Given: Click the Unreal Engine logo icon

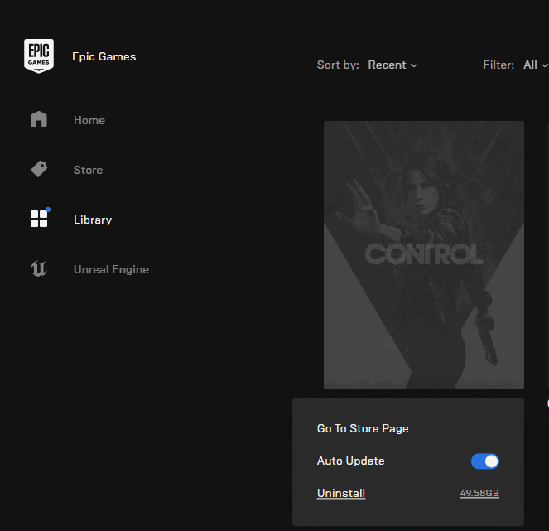Looking at the screenshot, I should 39,268.
